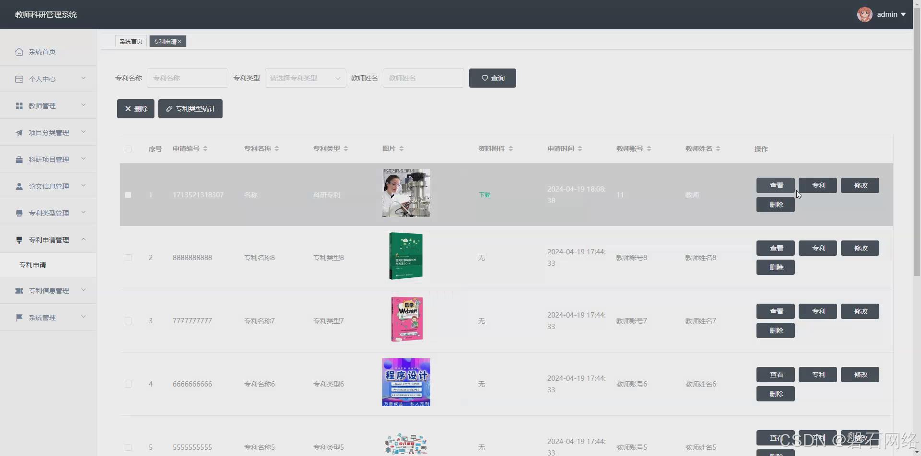
Task: Sort the table by 图片 column
Action: click(x=401, y=148)
